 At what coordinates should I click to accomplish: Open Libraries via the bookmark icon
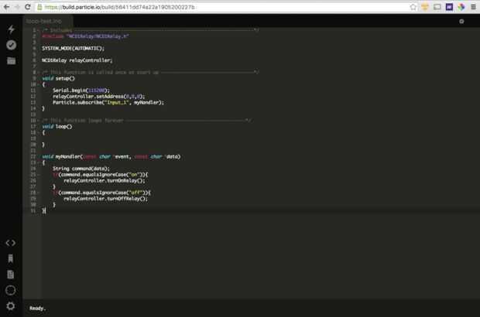point(11,258)
